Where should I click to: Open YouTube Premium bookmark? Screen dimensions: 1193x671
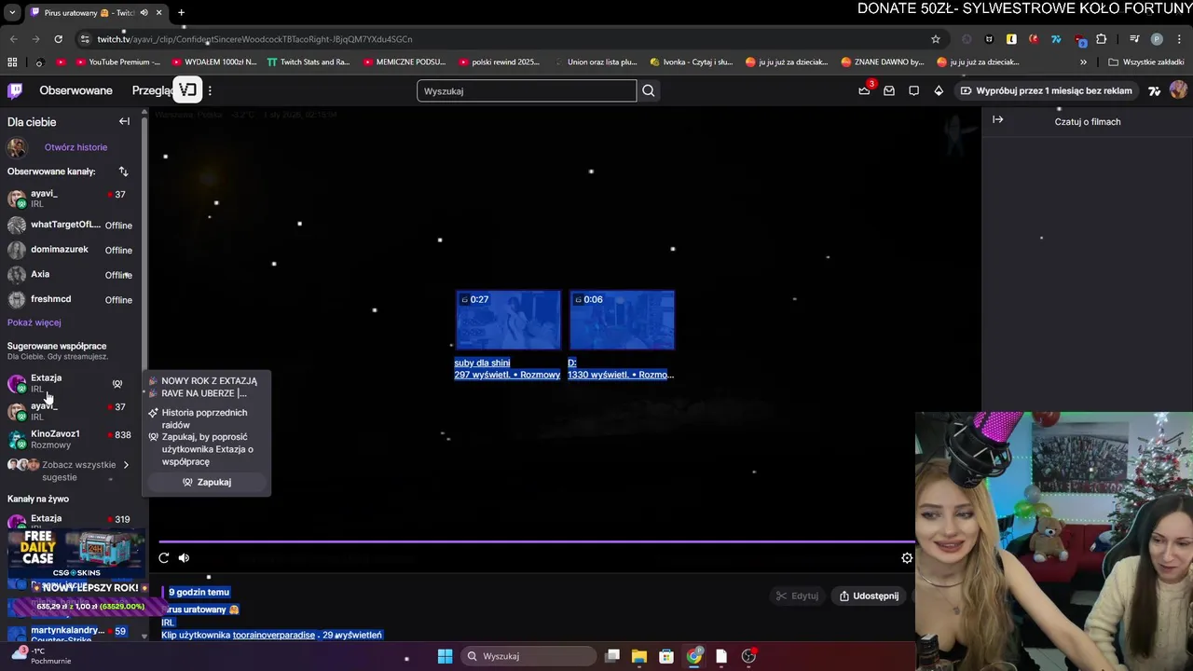pyautogui.click(x=117, y=62)
